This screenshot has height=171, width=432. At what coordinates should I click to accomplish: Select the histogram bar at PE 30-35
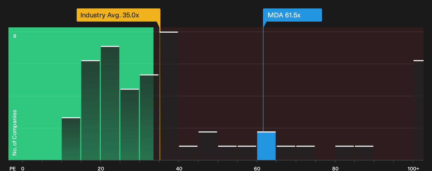pos(149,117)
